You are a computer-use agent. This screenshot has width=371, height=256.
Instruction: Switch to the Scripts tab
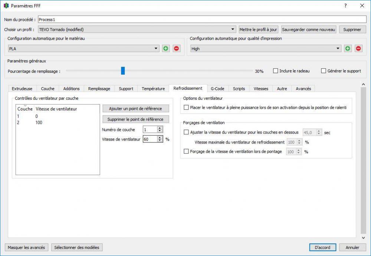click(239, 89)
